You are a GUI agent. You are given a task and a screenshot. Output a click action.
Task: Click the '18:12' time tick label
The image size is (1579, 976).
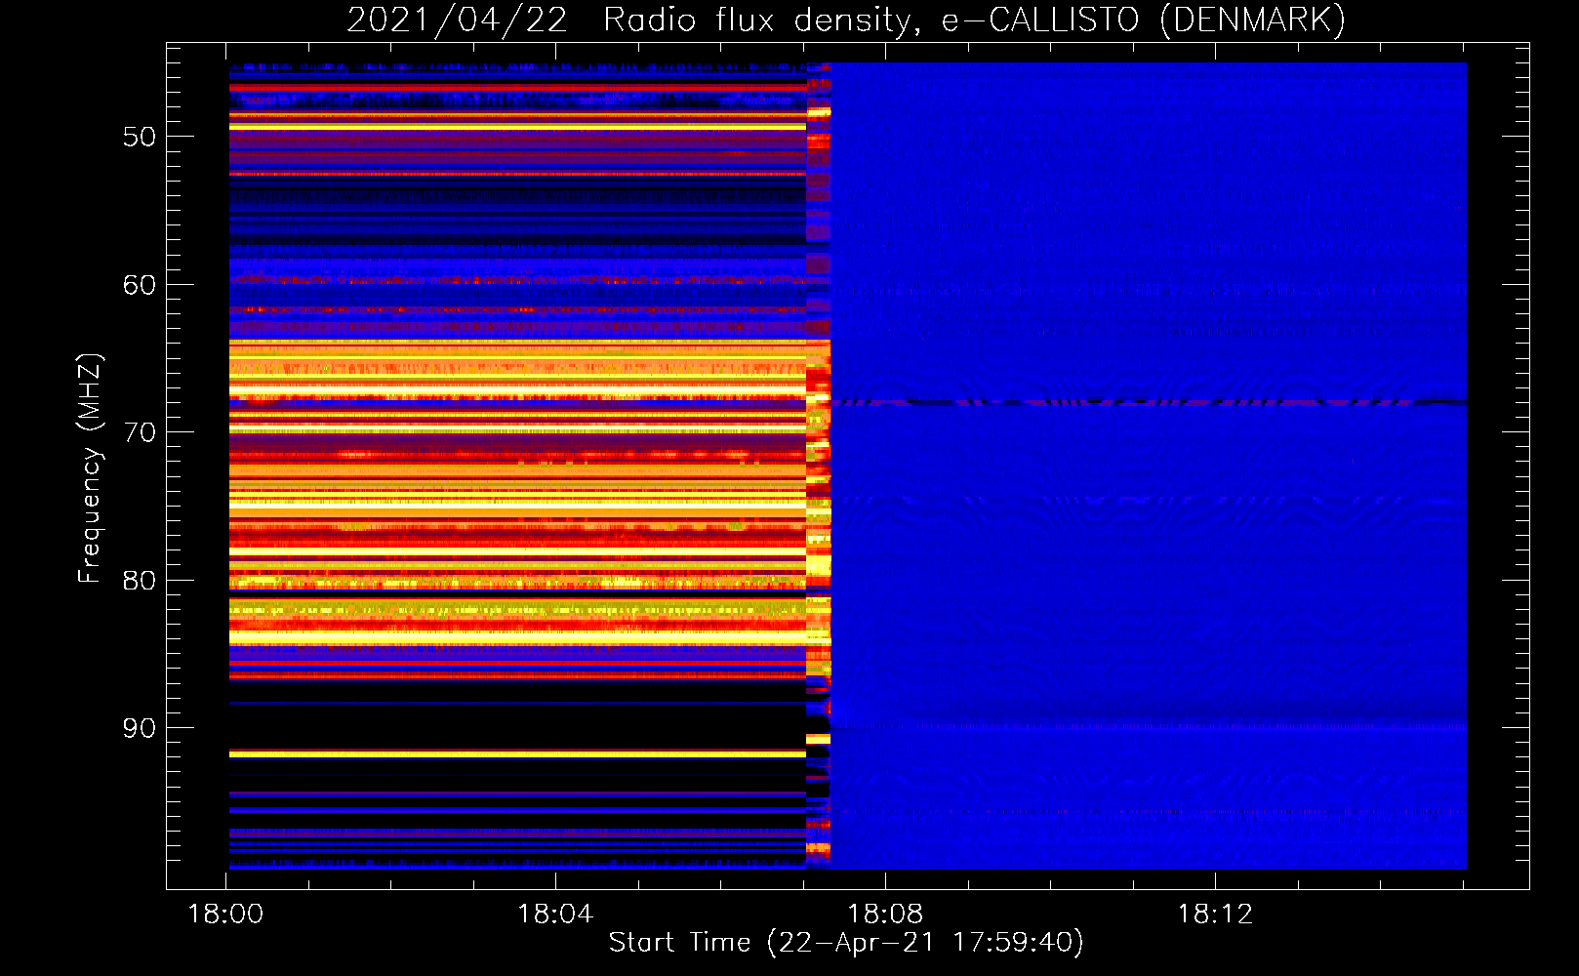[x=1215, y=915]
